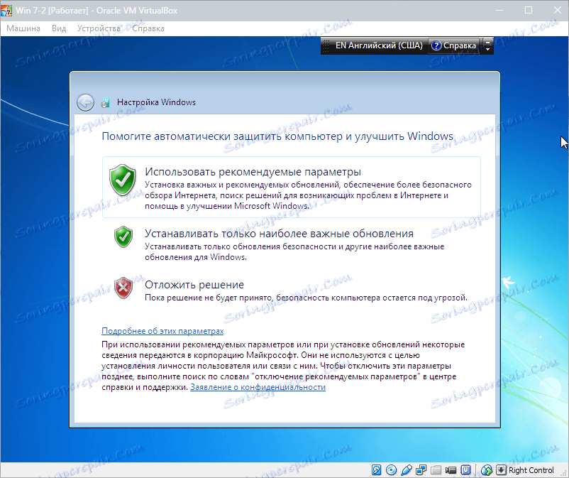This screenshot has height=478, width=569.
Task: Click the green shield beside recommended settings
Action: (x=122, y=180)
